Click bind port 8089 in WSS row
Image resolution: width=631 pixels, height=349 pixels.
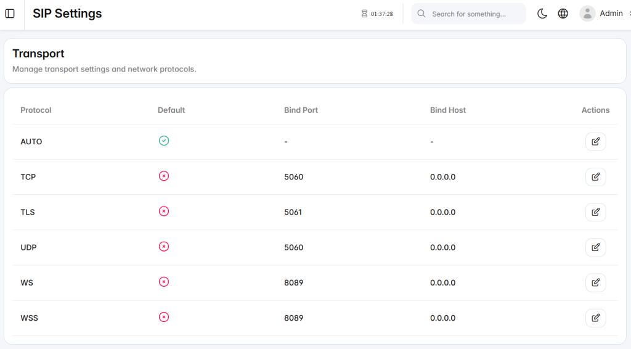pos(294,318)
